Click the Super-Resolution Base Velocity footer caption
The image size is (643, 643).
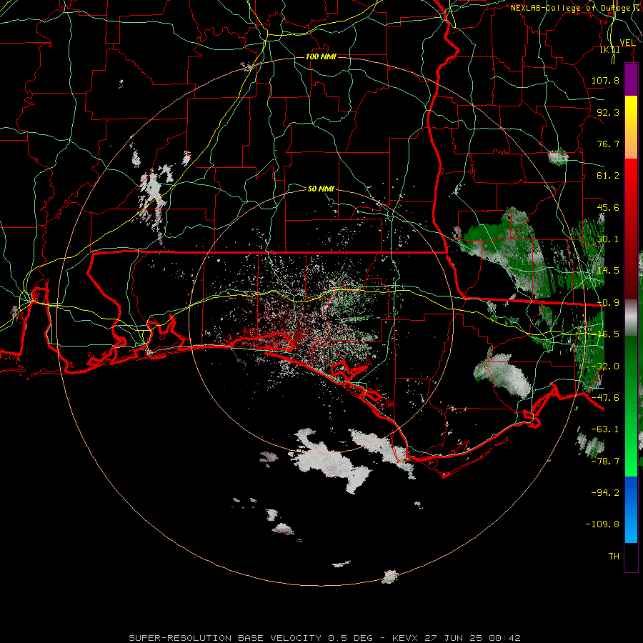click(324, 638)
